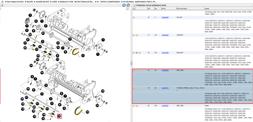Click the blue arrow icon on the BRACKET row
The image size is (253, 122).
[137, 53]
